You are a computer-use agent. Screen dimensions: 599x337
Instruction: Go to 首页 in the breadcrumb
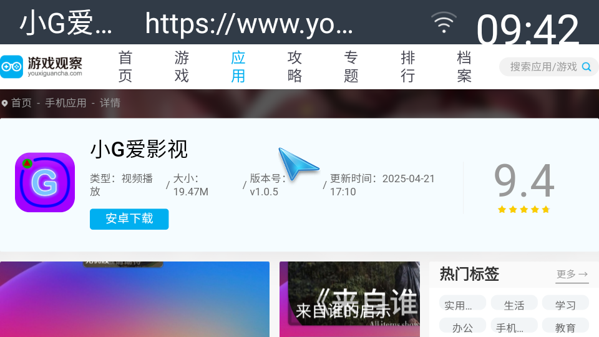point(21,103)
